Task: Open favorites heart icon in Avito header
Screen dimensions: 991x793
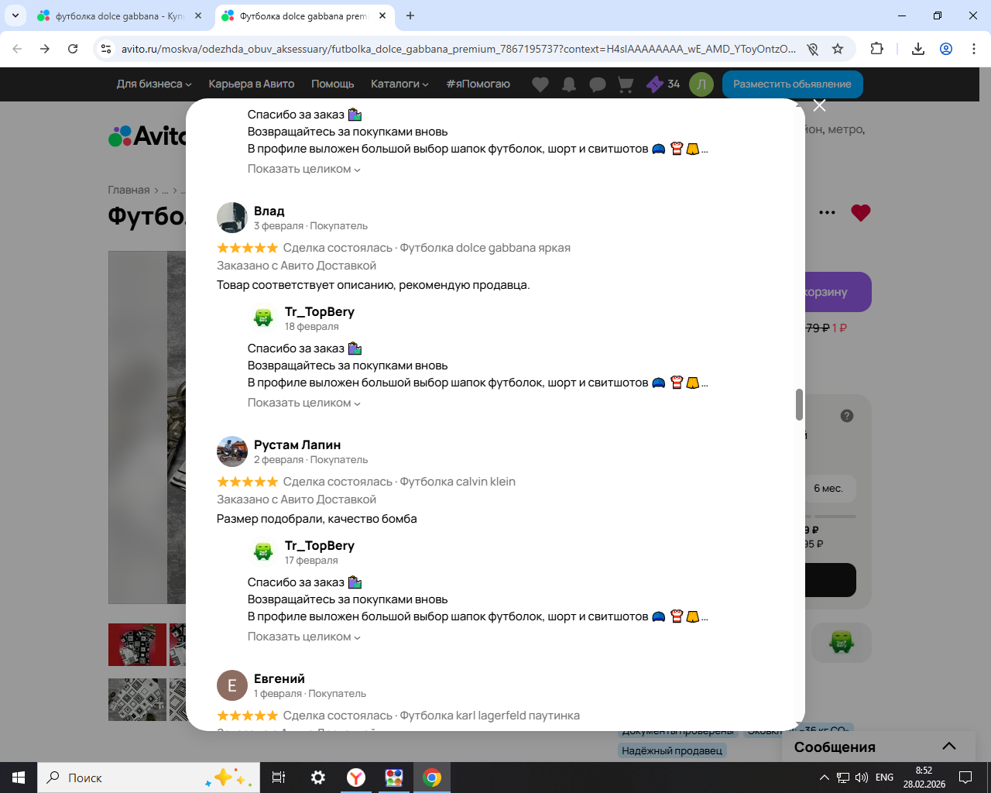Action: pos(540,84)
